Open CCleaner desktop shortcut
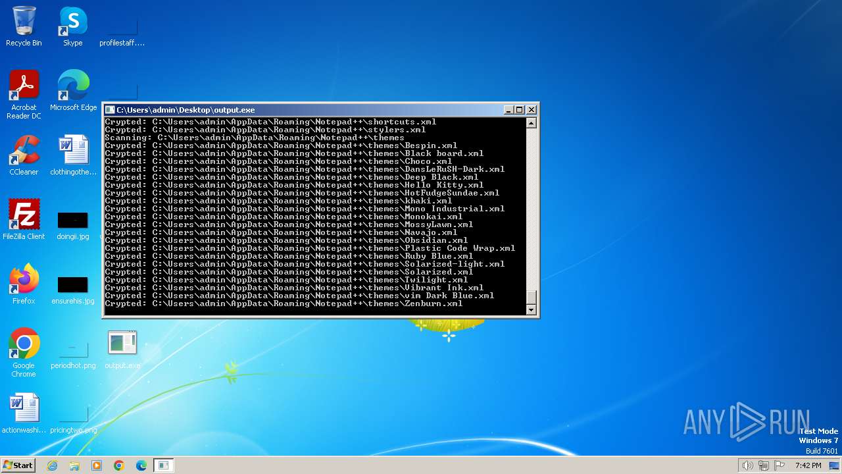The image size is (842, 474). pyautogui.click(x=24, y=155)
